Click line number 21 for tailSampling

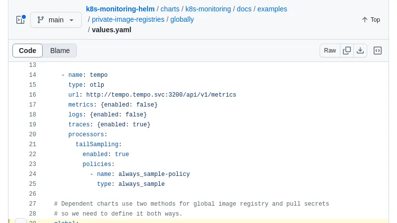[32, 144]
